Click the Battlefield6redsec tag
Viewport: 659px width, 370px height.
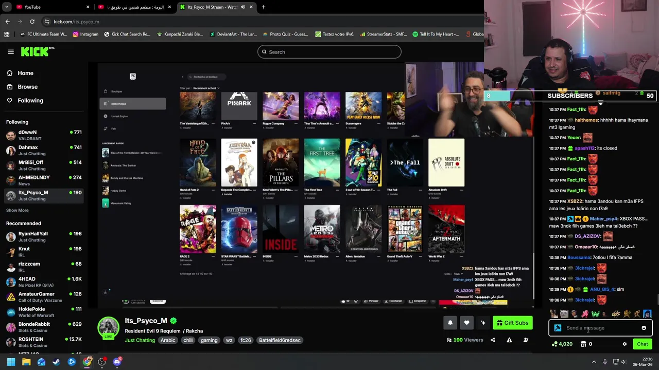[x=280, y=340]
